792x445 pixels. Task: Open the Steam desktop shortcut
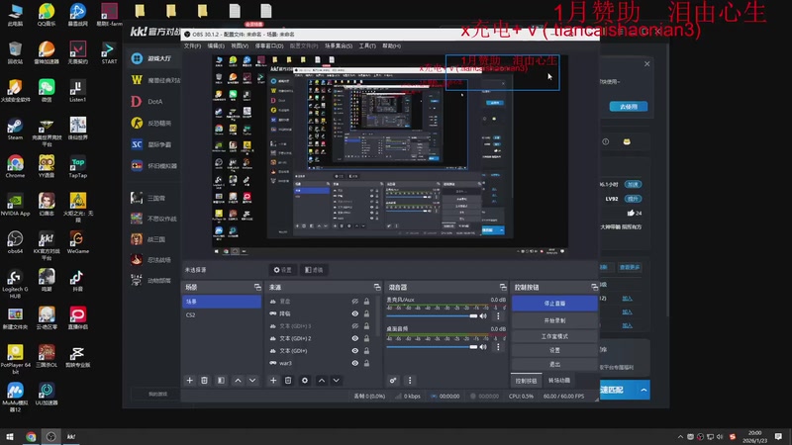15,129
